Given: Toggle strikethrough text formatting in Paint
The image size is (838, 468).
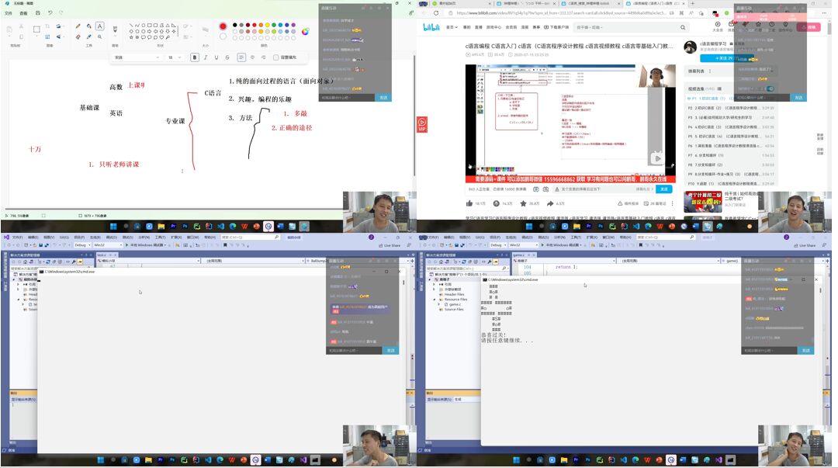Looking at the screenshot, I should pyautogui.click(x=227, y=57).
